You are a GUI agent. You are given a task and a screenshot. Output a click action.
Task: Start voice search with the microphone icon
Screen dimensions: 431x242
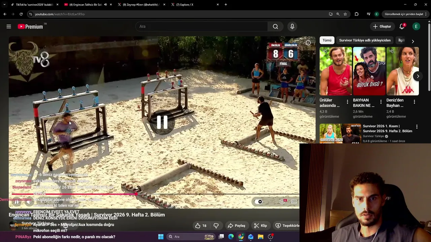[292, 27]
